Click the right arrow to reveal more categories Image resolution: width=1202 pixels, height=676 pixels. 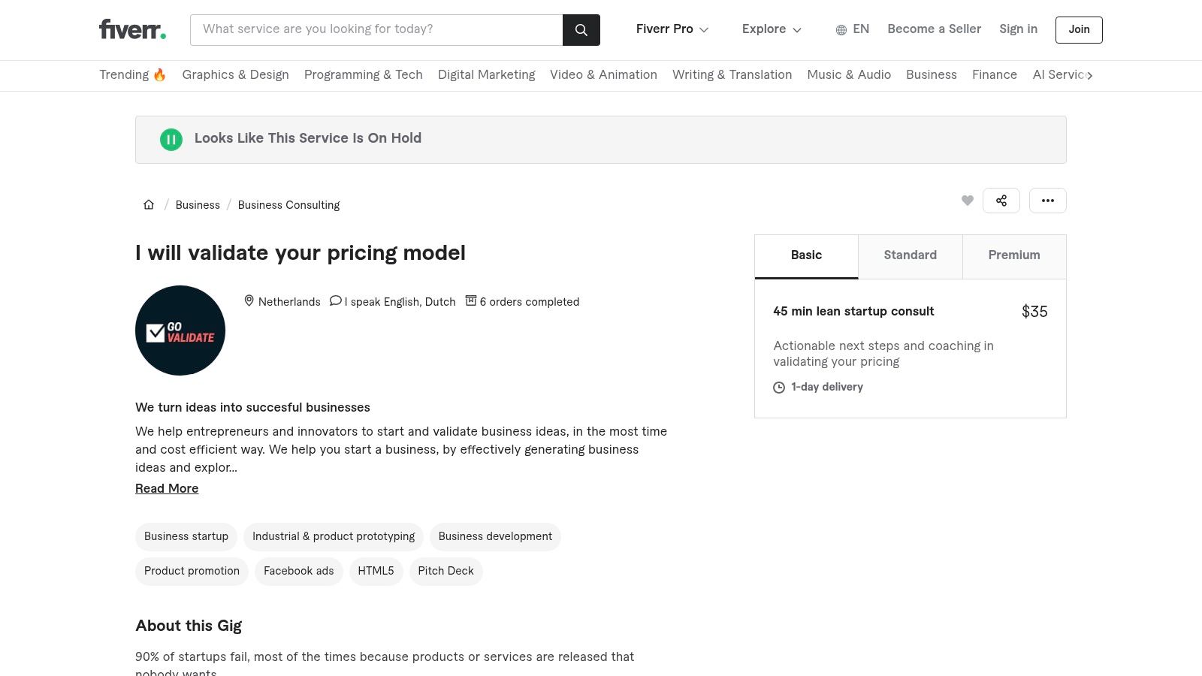1091,76
